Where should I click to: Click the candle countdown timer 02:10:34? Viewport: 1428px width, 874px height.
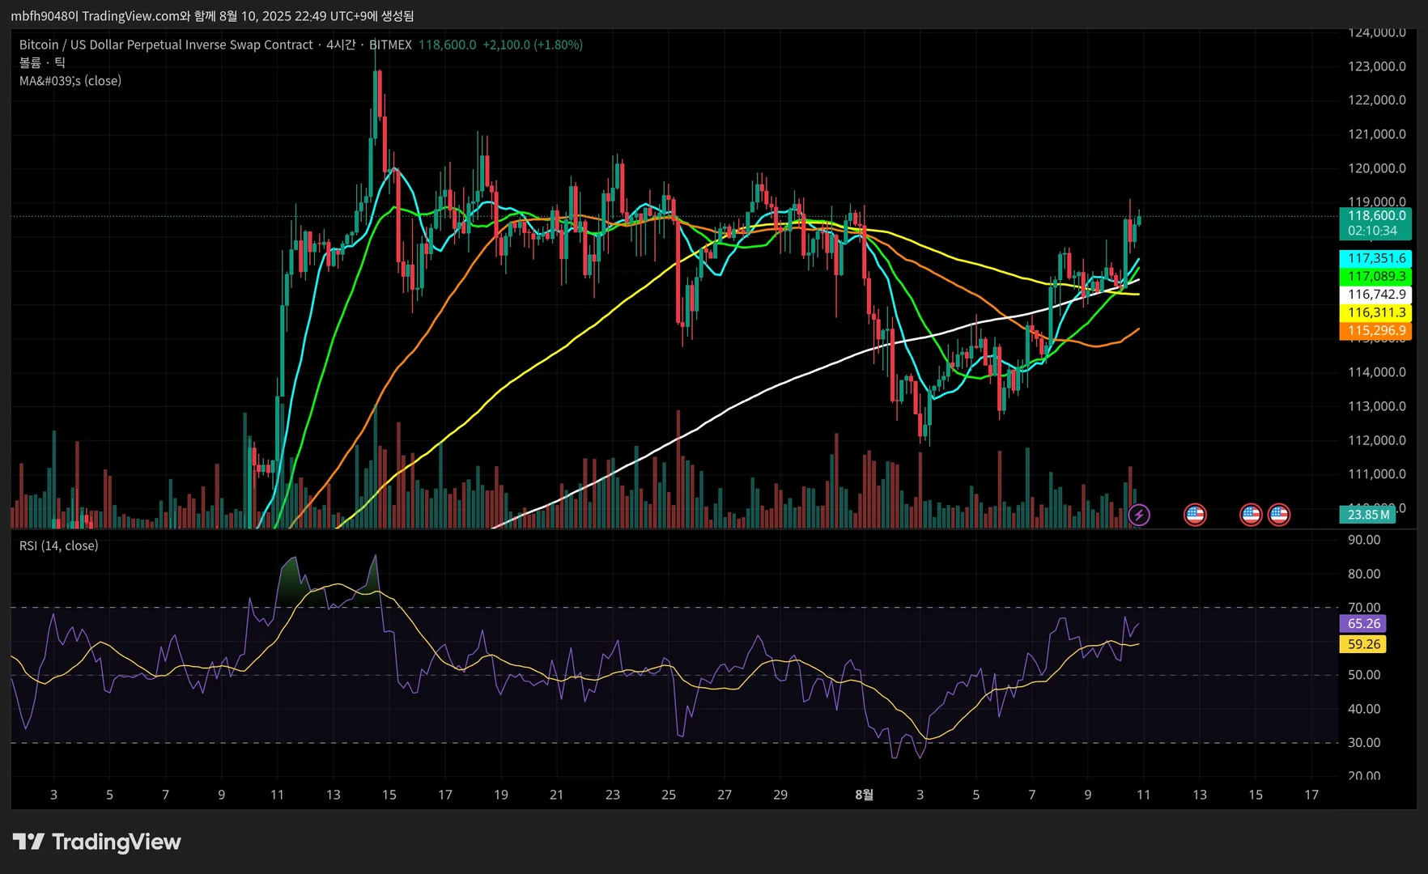(1373, 231)
